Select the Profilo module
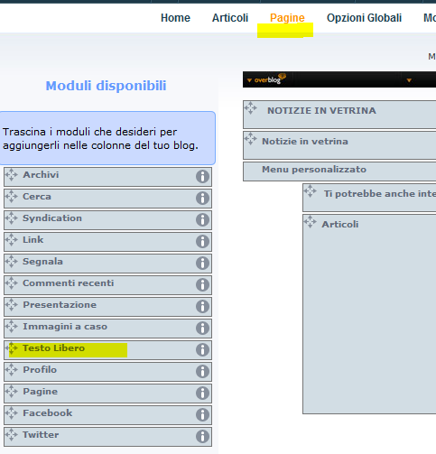The height and width of the screenshot is (454, 436). 107,372
